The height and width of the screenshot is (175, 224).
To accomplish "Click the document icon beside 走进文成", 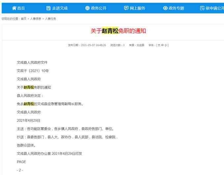I will click(48, 8).
